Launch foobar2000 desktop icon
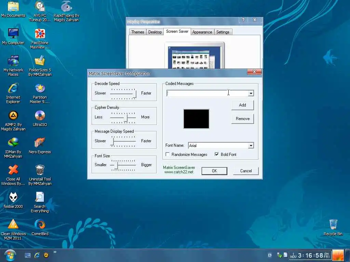The height and width of the screenshot is (262, 350). tap(13, 200)
